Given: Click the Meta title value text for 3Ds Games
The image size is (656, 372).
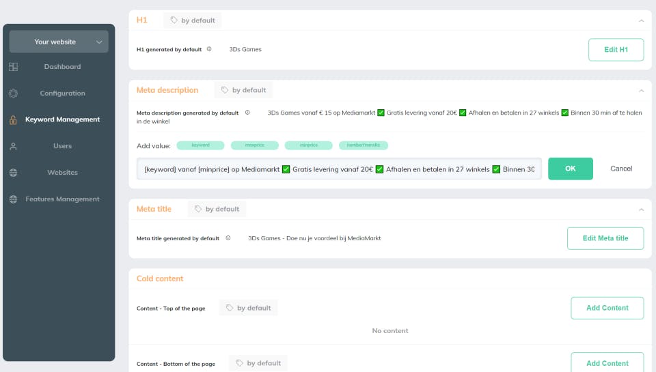Looking at the screenshot, I should (314, 238).
